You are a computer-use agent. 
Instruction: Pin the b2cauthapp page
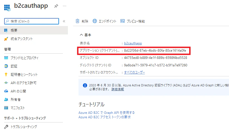(56, 6)
